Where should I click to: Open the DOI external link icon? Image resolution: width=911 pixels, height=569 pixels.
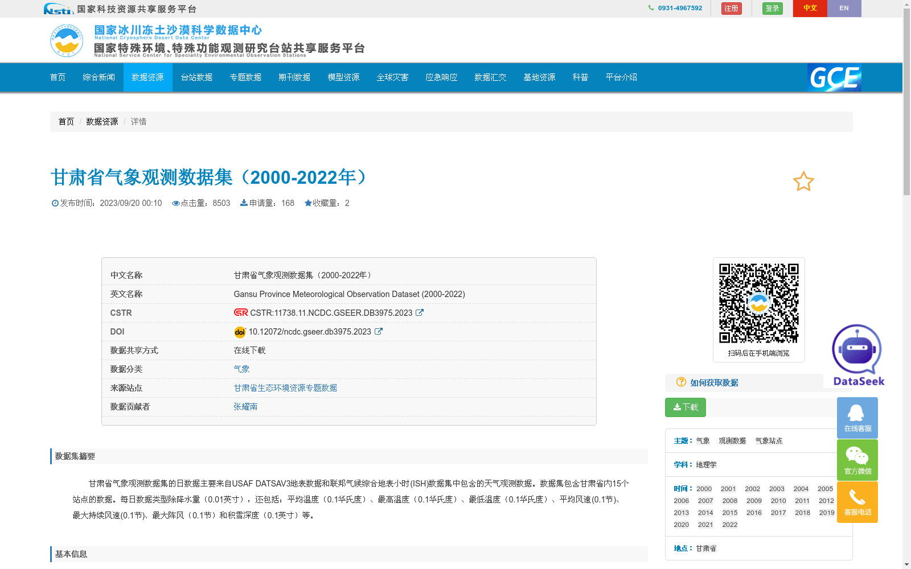click(x=378, y=331)
